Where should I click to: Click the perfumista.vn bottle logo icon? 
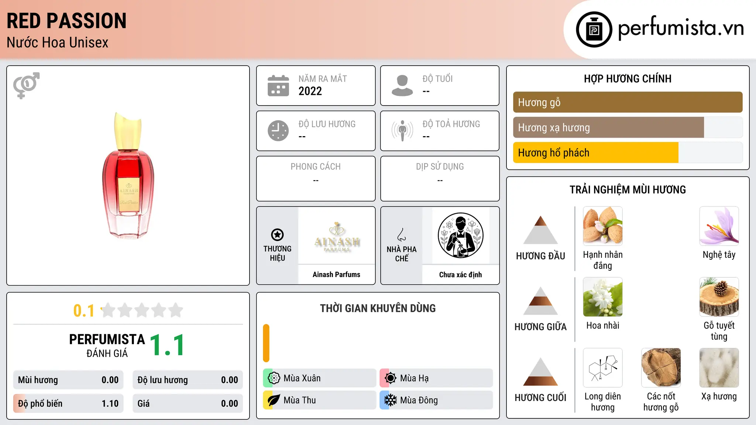[x=594, y=30]
